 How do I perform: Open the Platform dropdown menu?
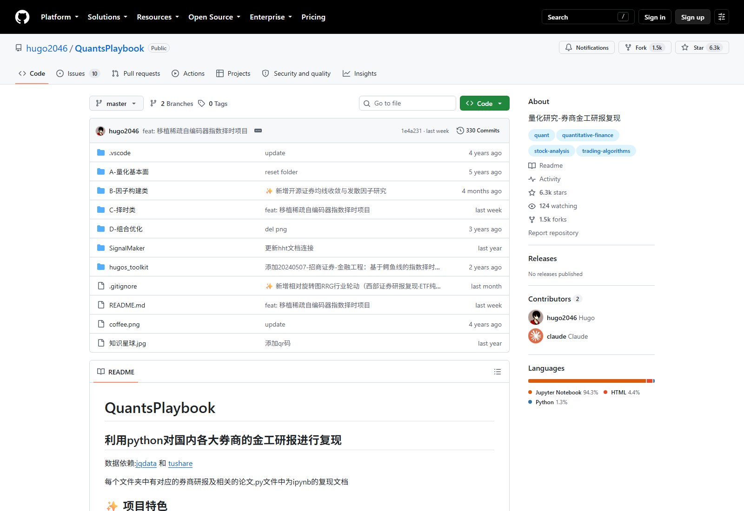tap(60, 17)
